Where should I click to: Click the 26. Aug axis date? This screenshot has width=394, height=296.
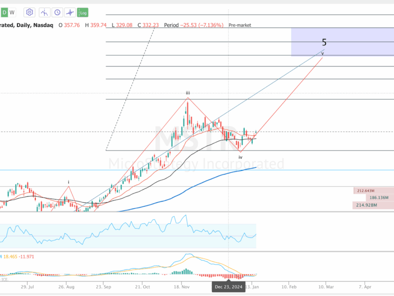coord(66,287)
